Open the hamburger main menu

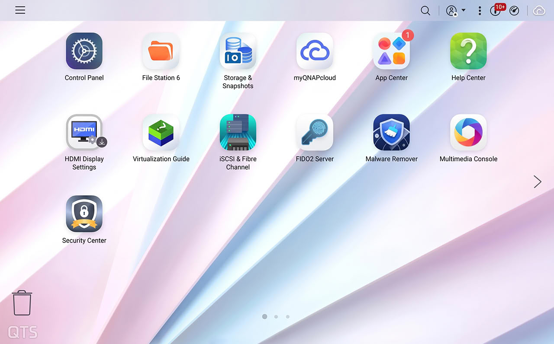coord(20,10)
